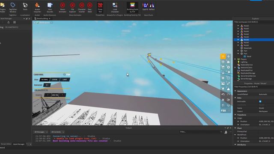Click the F3X increment value field
Viewport: 274px width, 154px height.
click(x=47, y=85)
